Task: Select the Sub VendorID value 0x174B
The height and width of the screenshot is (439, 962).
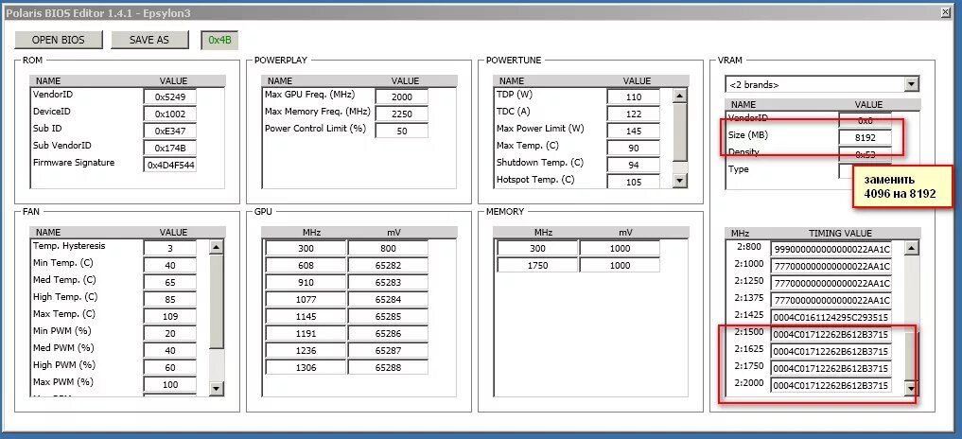Action: [170, 148]
